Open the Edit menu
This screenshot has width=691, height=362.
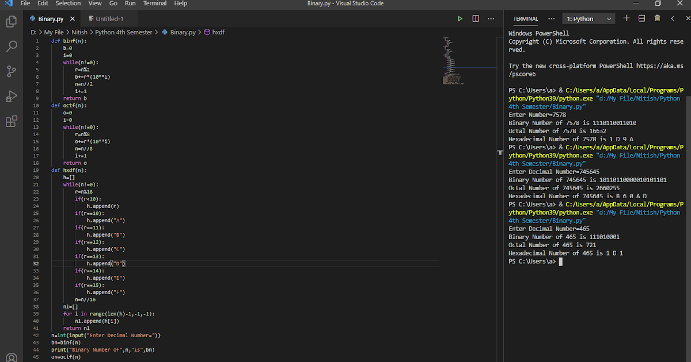[x=43, y=3]
